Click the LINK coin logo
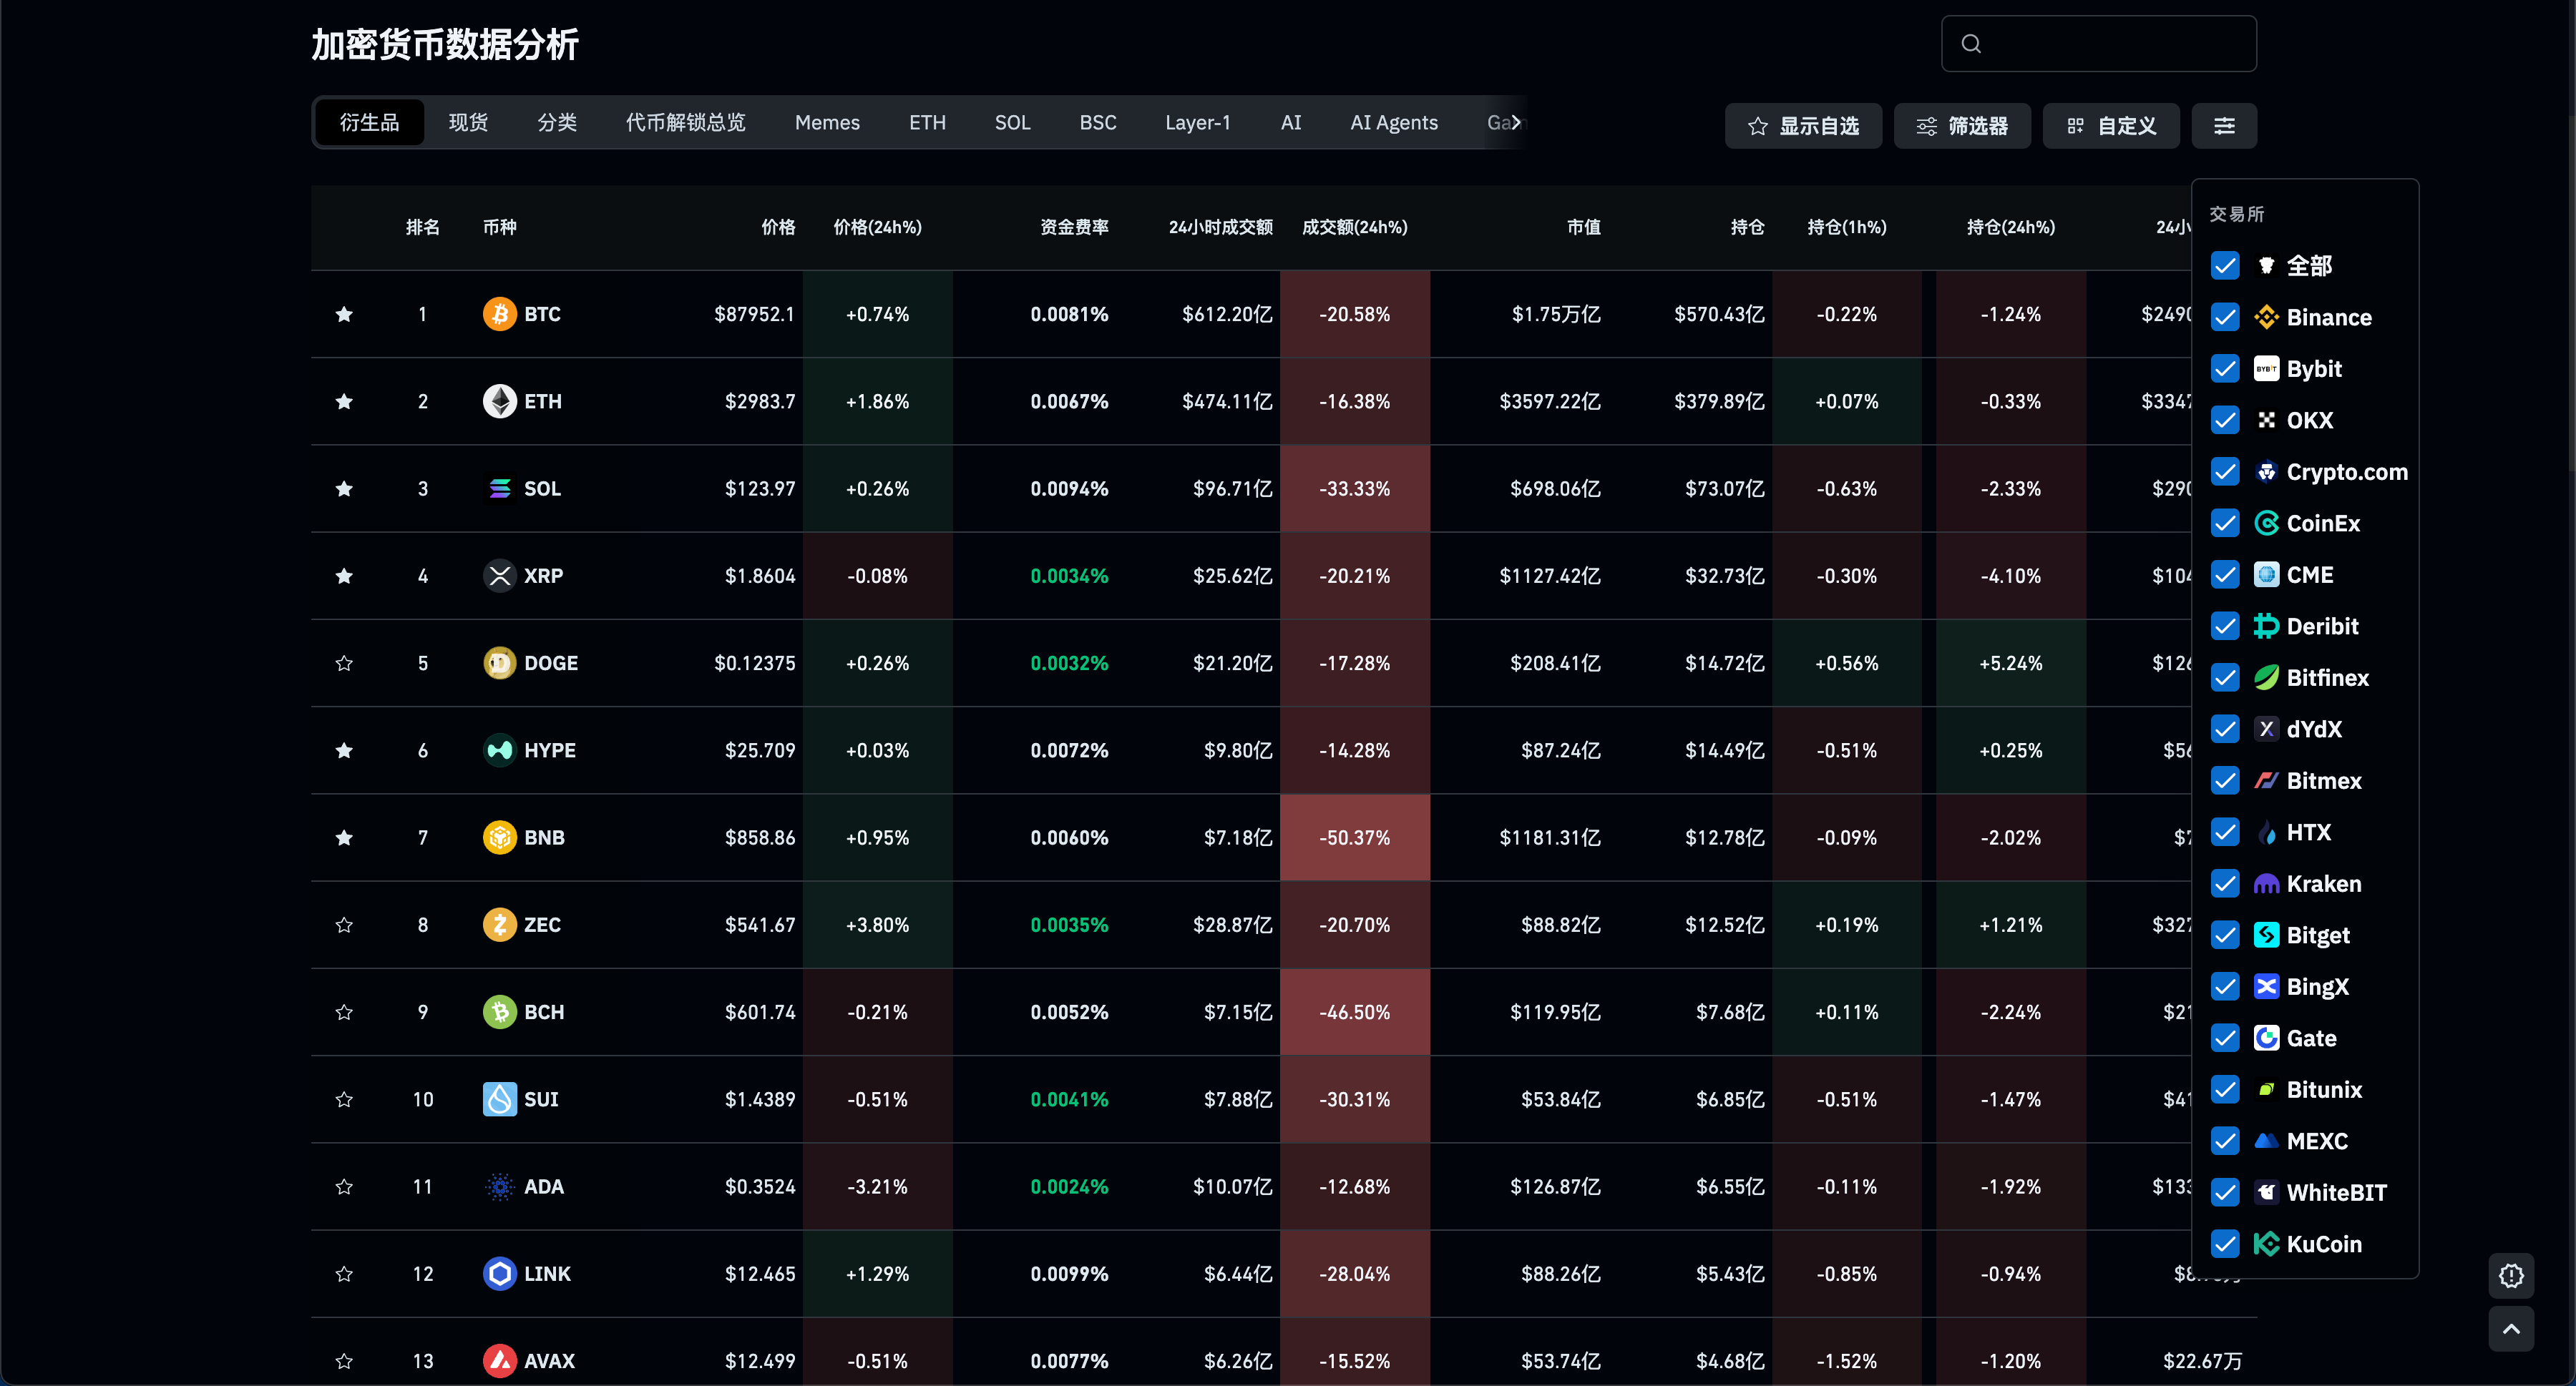Screen dimensions: 2576x1386 coord(499,1274)
